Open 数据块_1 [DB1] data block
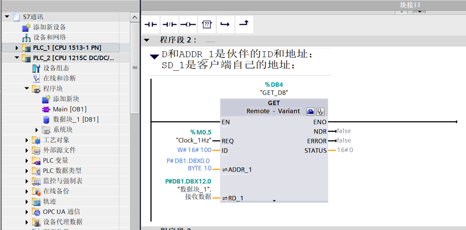Image resolution: width=466 pixels, height=230 pixels. pos(75,119)
